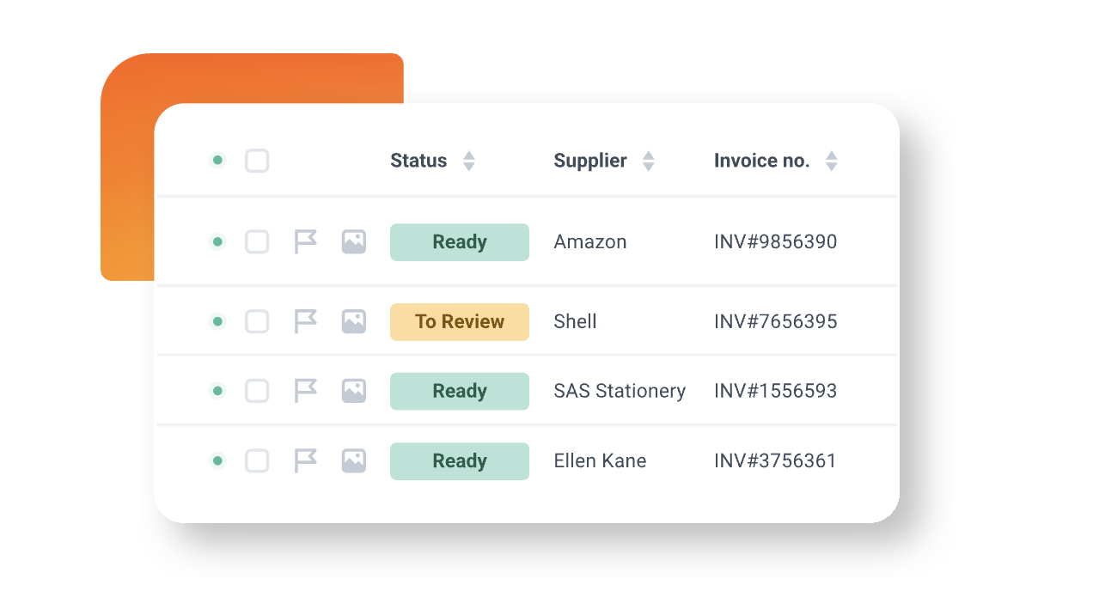1093x591 pixels.
Task: Select invoice number INV#1556593
Action: click(x=775, y=391)
